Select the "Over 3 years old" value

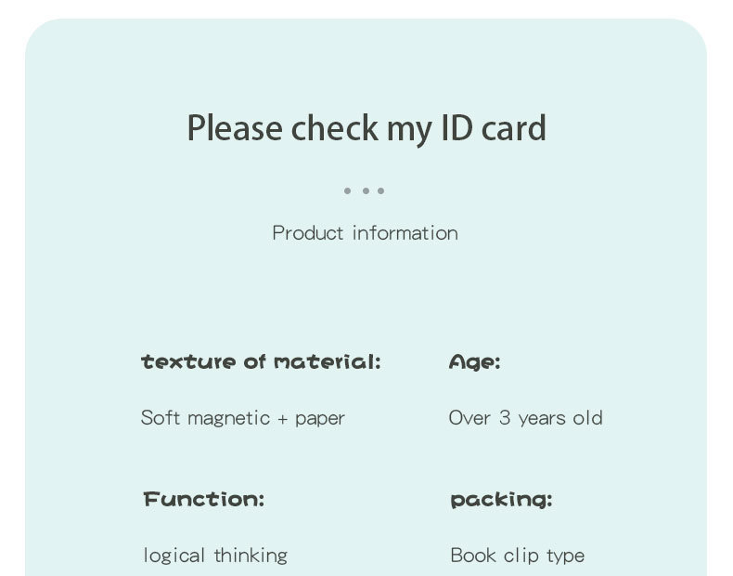(525, 418)
